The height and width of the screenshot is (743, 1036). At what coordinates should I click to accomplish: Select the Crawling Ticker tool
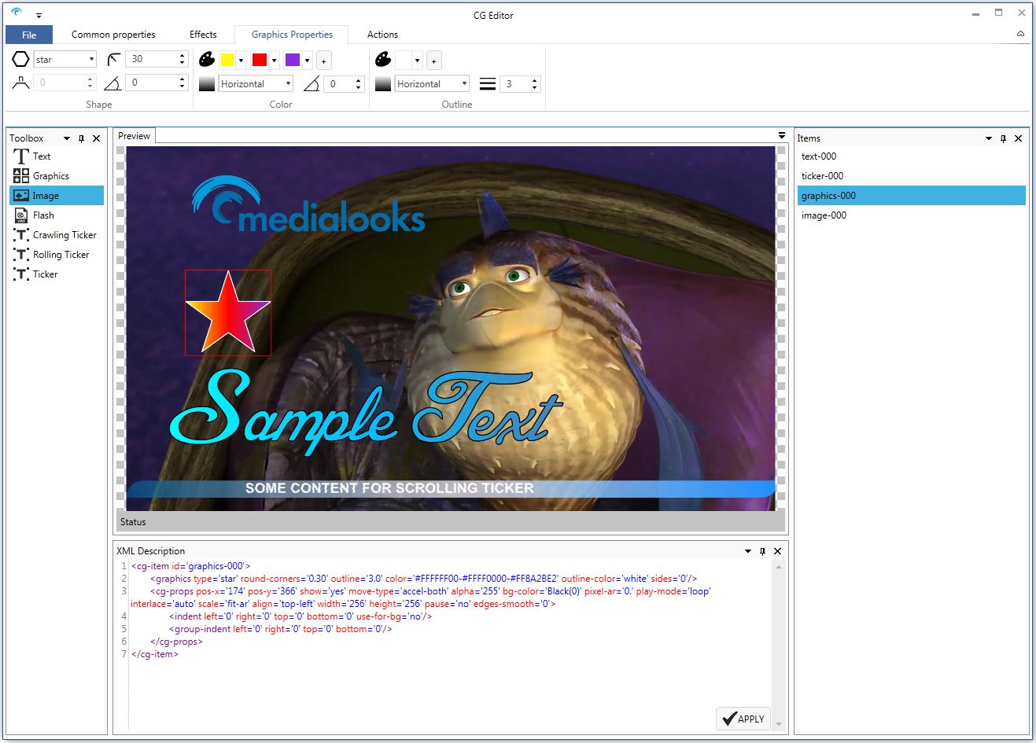coord(57,235)
